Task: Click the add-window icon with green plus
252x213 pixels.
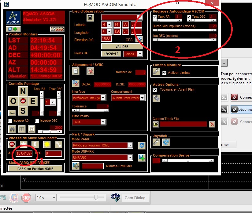Action: click(x=13, y=29)
